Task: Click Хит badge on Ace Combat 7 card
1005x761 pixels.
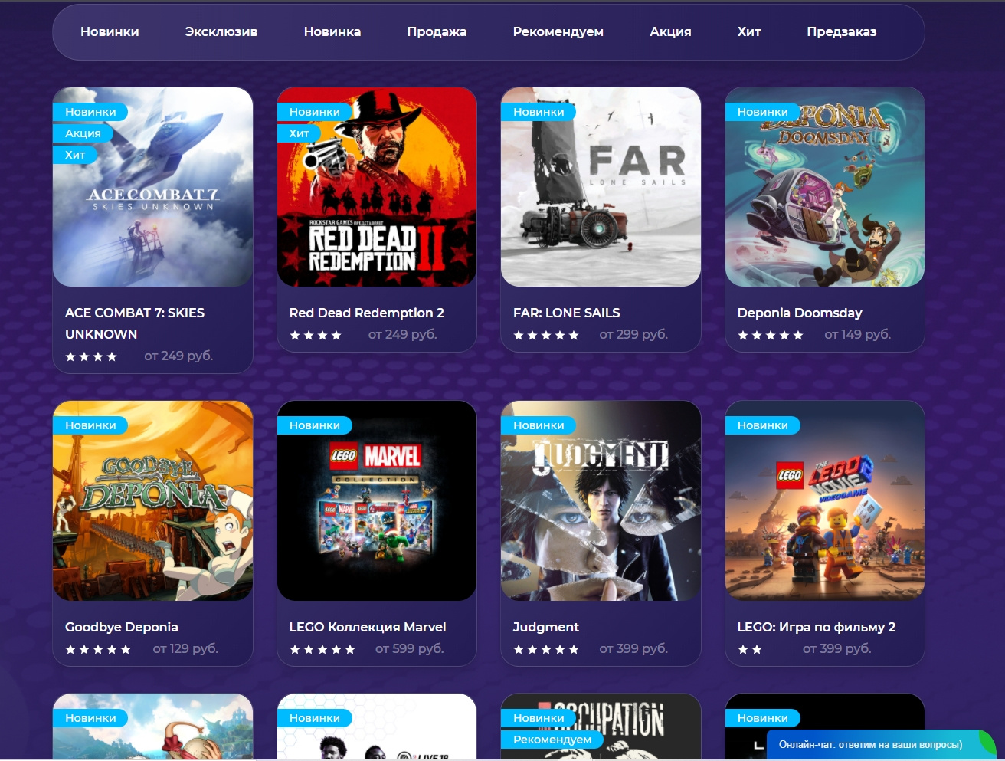Action: pos(75,155)
